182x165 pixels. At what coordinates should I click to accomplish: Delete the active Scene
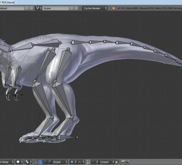click(76, 8)
